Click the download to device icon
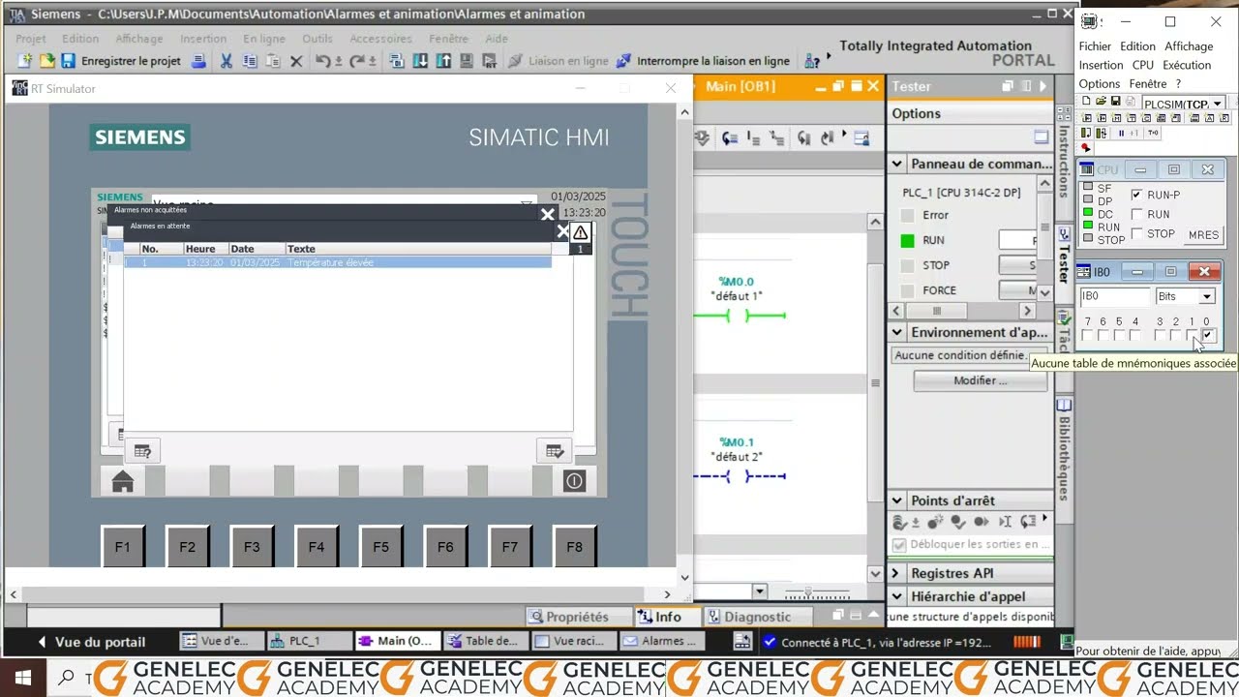The image size is (1239, 697). click(x=420, y=61)
